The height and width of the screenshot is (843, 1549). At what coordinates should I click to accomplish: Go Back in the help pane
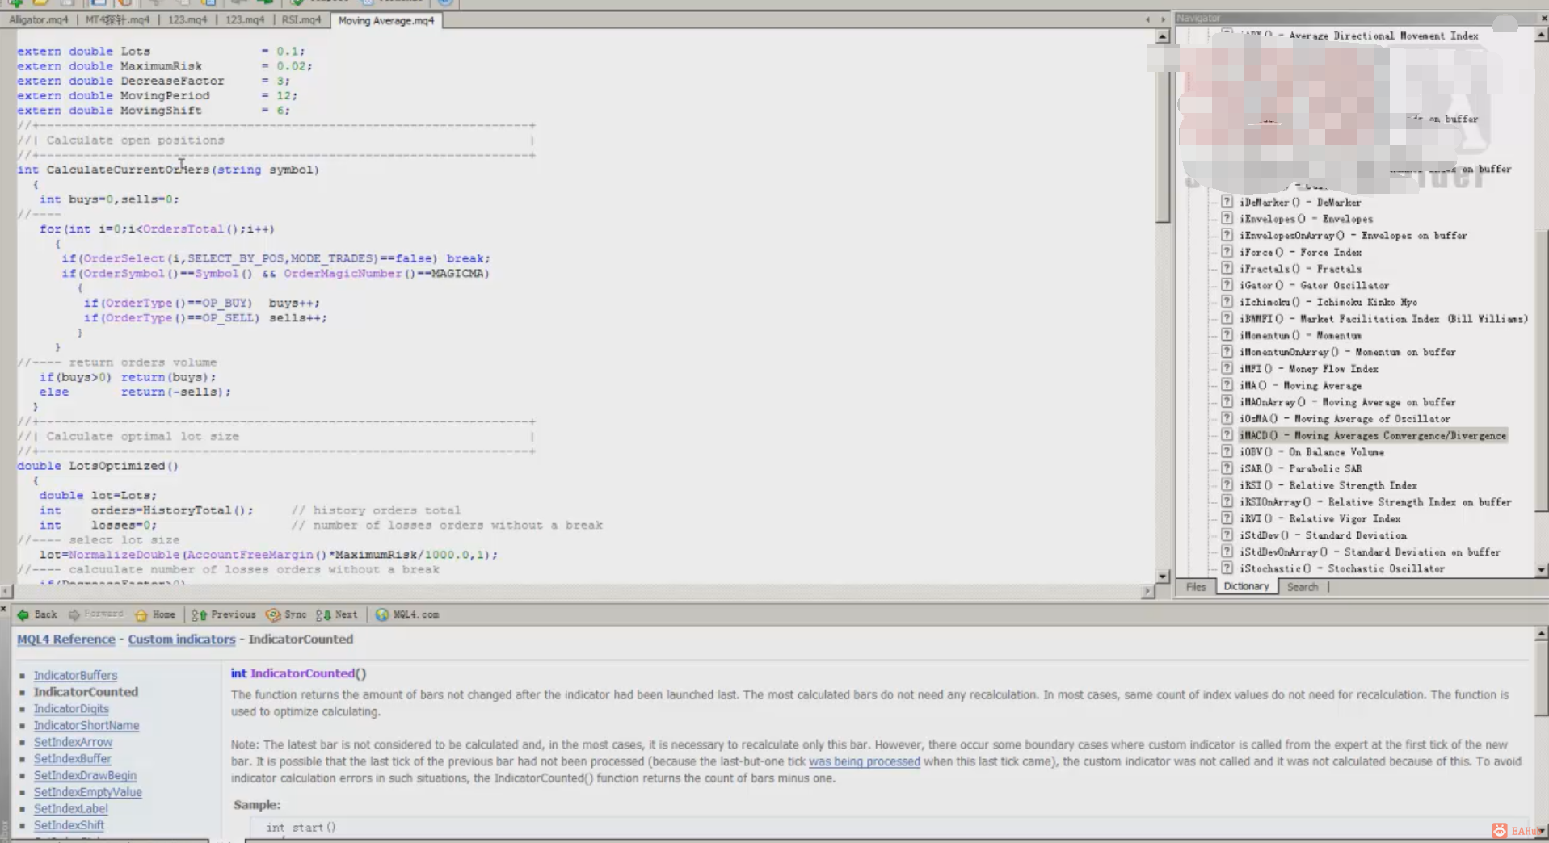click(37, 614)
